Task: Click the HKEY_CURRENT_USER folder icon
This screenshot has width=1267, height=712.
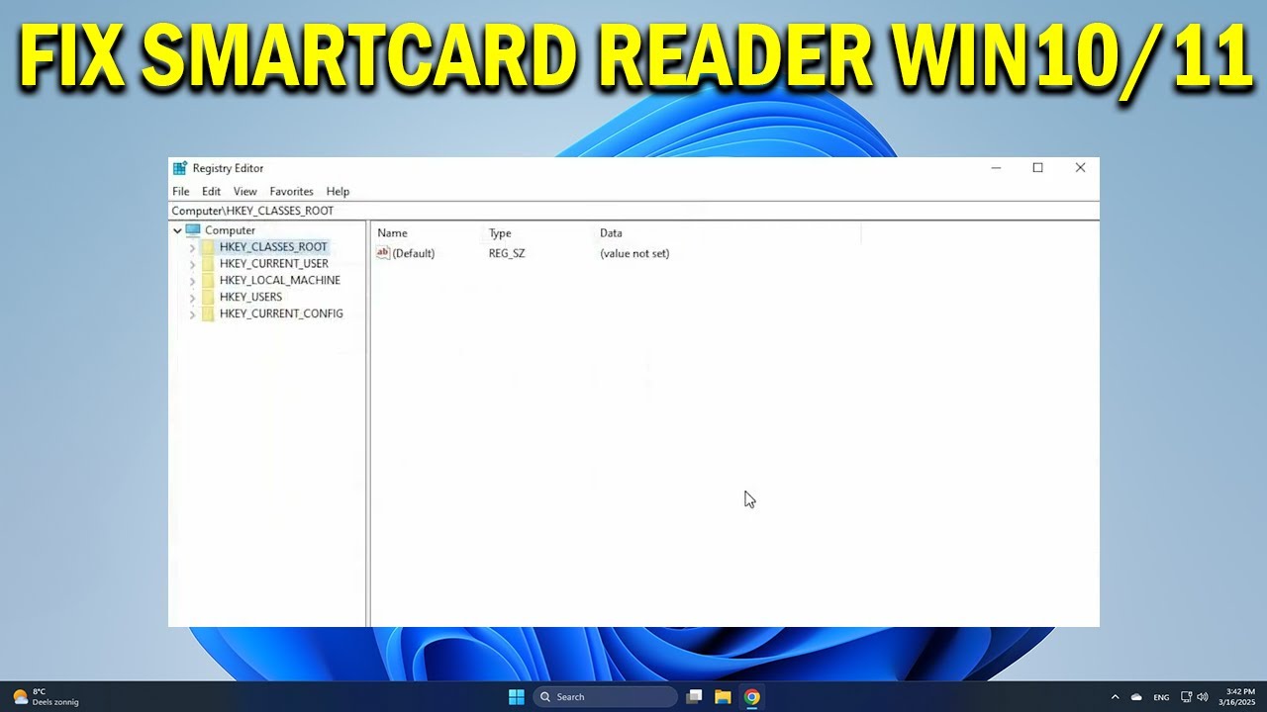Action: coord(208,264)
